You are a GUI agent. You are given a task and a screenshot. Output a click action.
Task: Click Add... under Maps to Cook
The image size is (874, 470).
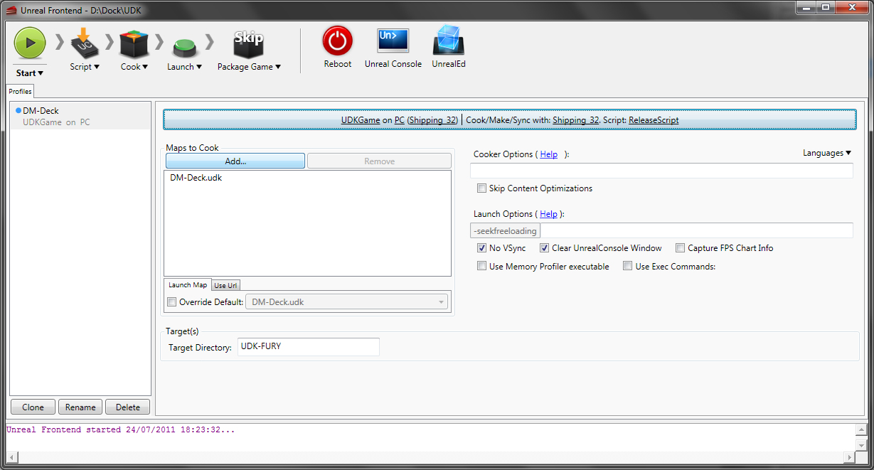[235, 161]
